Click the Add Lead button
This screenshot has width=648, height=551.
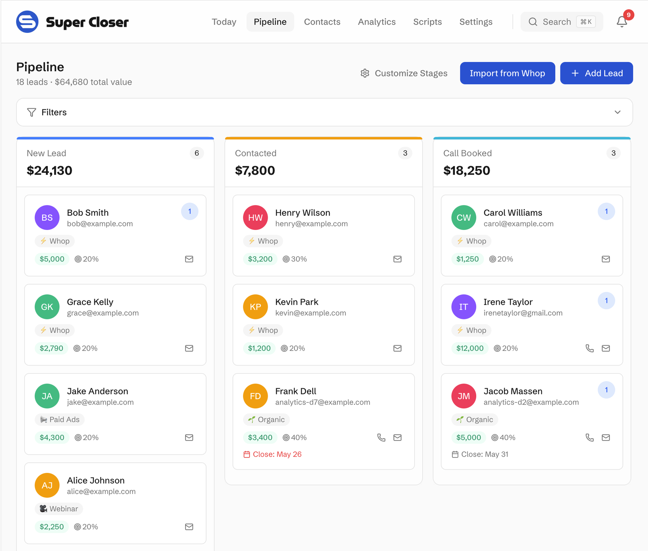597,73
